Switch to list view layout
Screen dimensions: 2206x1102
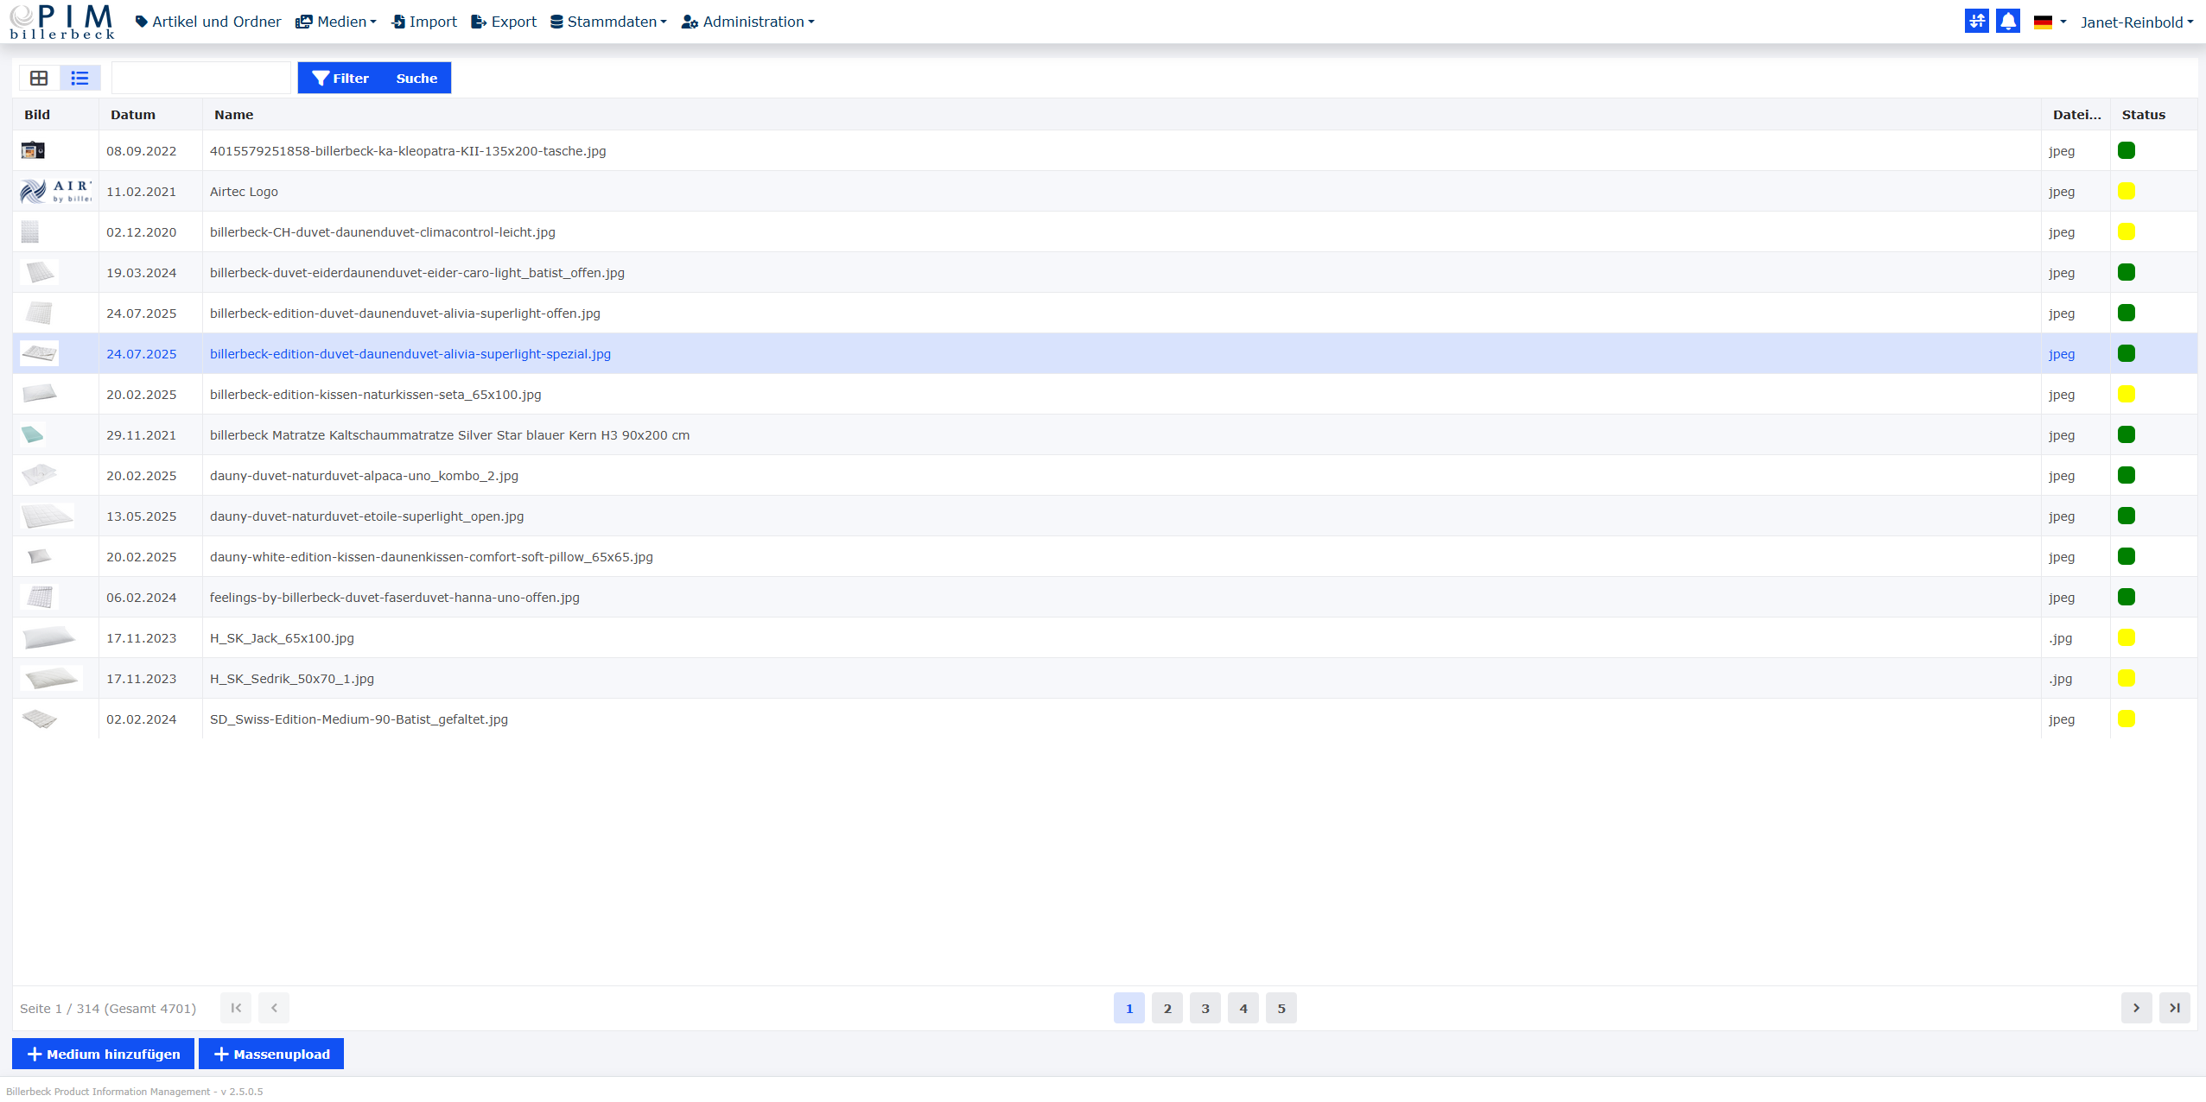click(79, 78)
